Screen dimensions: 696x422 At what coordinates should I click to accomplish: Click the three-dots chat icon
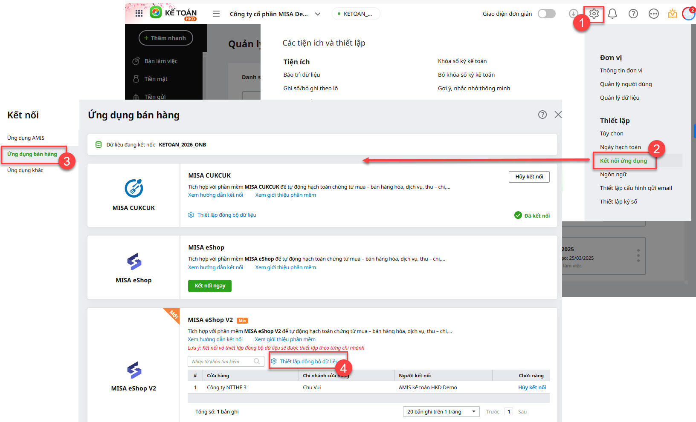pyautogui.click(x=653, y=14)
